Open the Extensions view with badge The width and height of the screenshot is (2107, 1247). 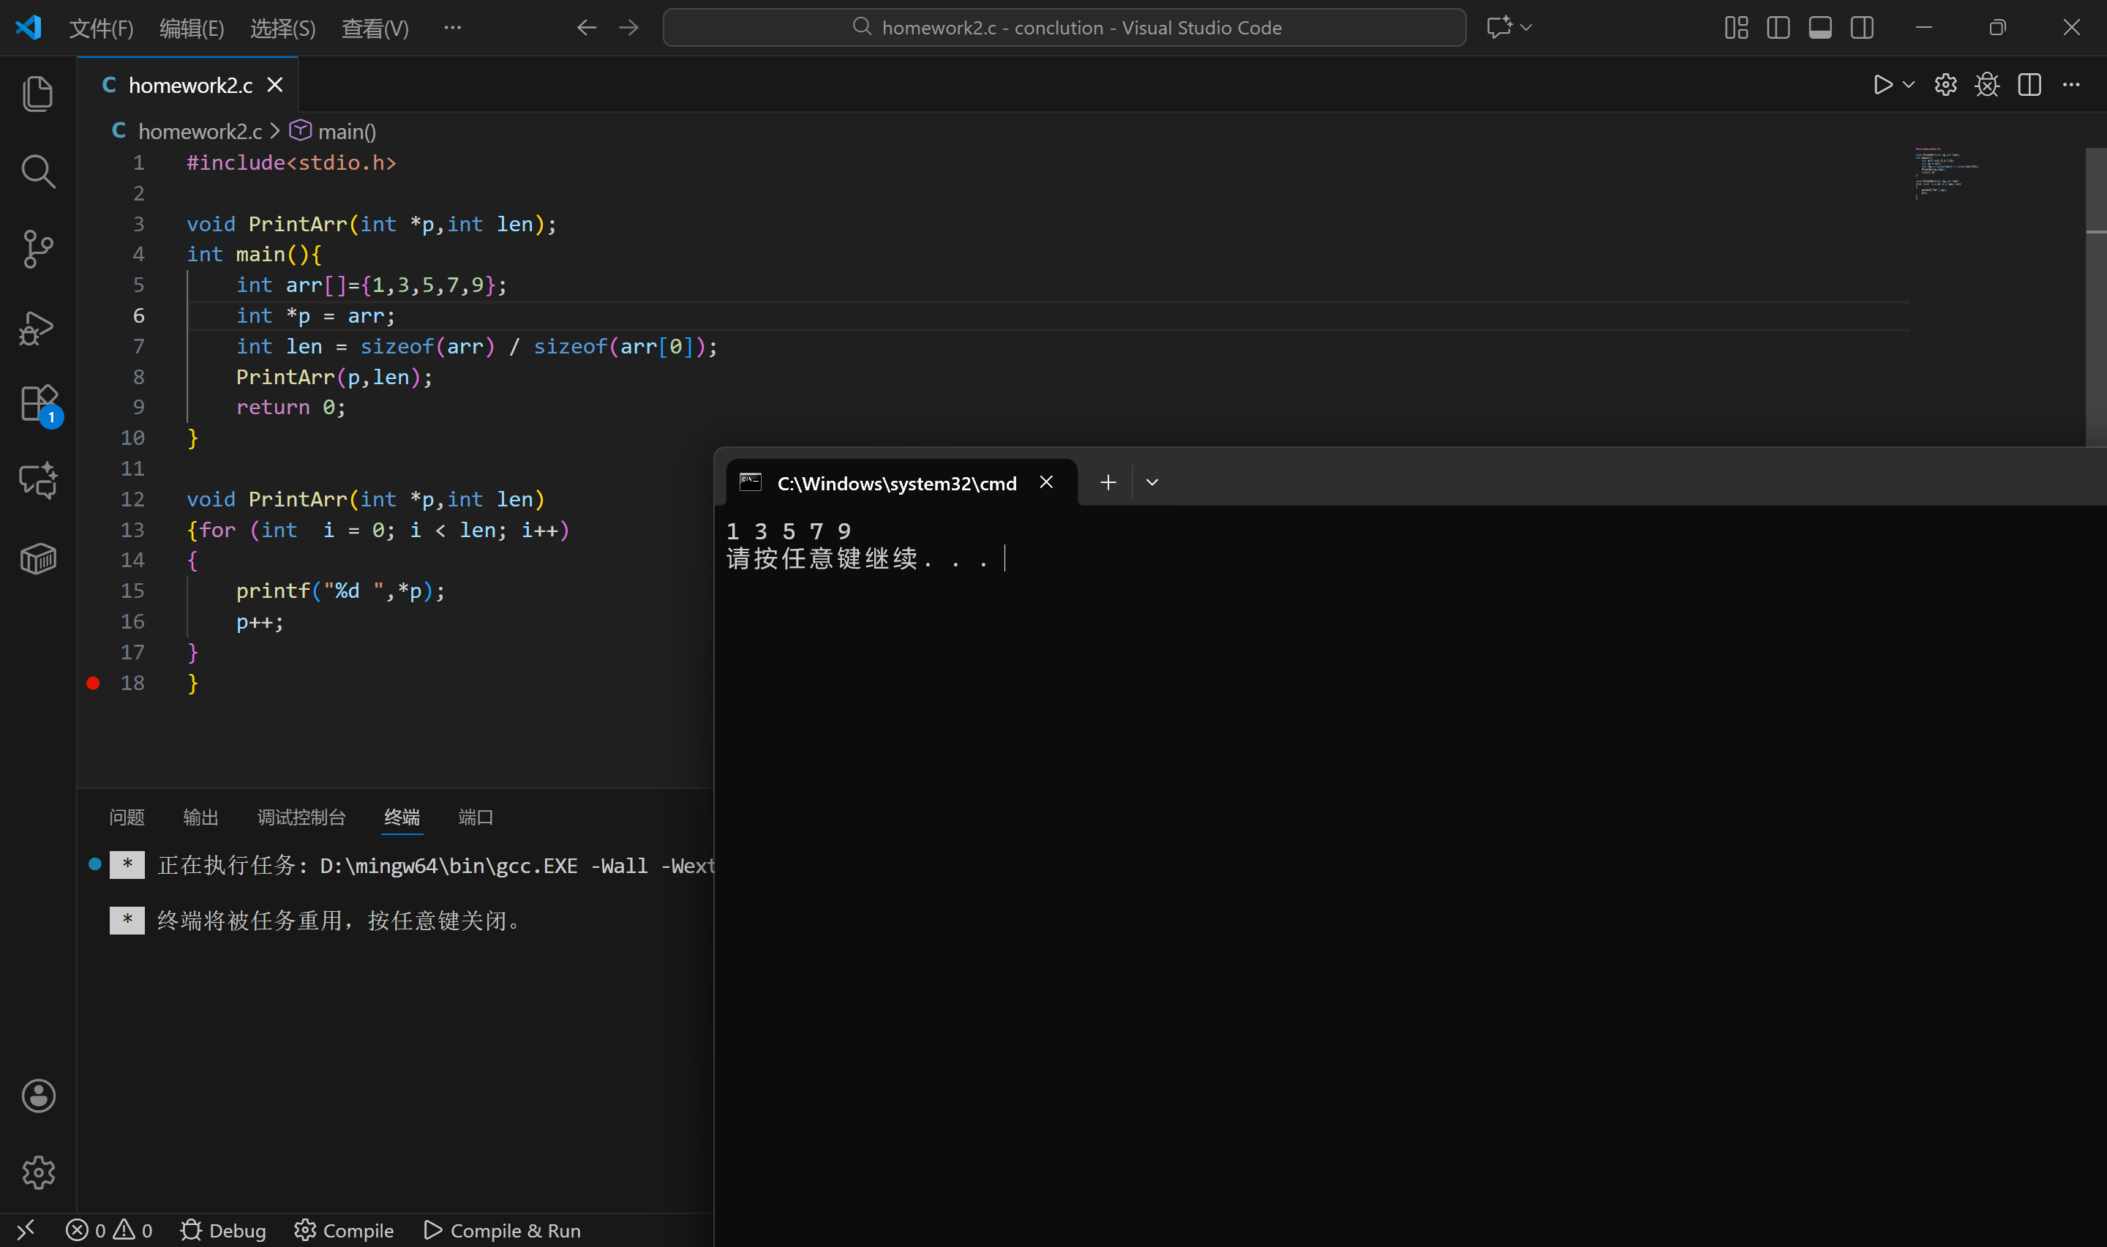(x=38, y=404)
